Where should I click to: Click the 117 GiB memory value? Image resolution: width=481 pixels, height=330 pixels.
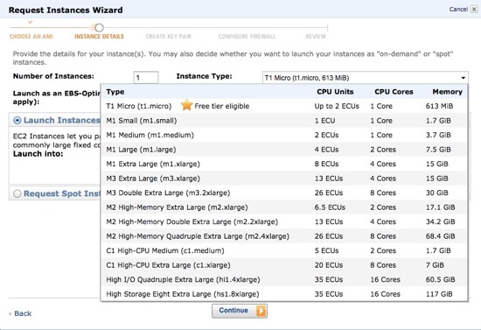(x=439, y=294)
